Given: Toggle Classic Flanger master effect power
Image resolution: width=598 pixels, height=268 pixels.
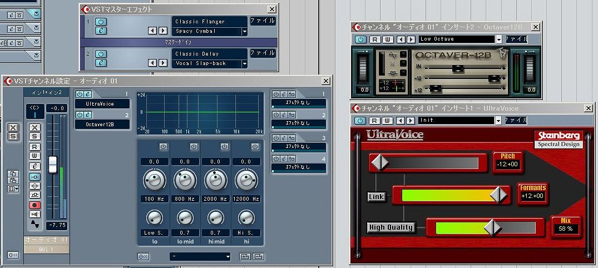Looking at the screenshot, I should pyautogui.click(x=101, y=22).
